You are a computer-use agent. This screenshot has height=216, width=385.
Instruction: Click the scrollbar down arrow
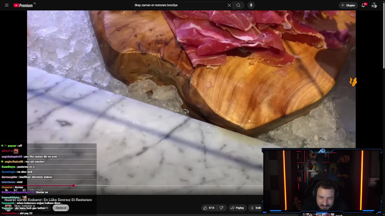pos(383,214)
